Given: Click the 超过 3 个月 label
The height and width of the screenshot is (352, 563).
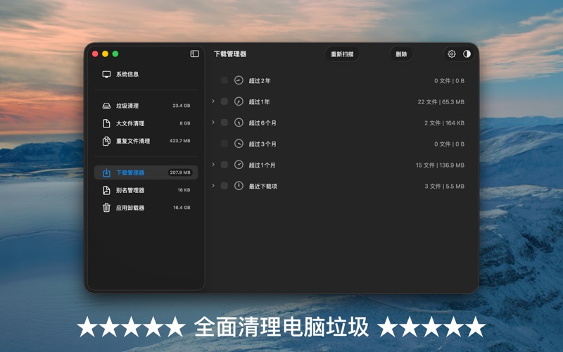Looking at the screenshot, I should (x=262, y=144).
